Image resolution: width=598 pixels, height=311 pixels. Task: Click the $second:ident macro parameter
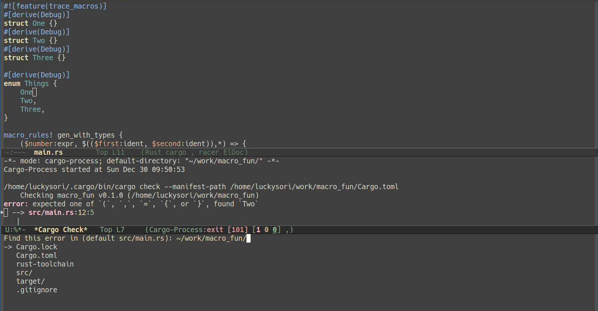click(178, 144)
